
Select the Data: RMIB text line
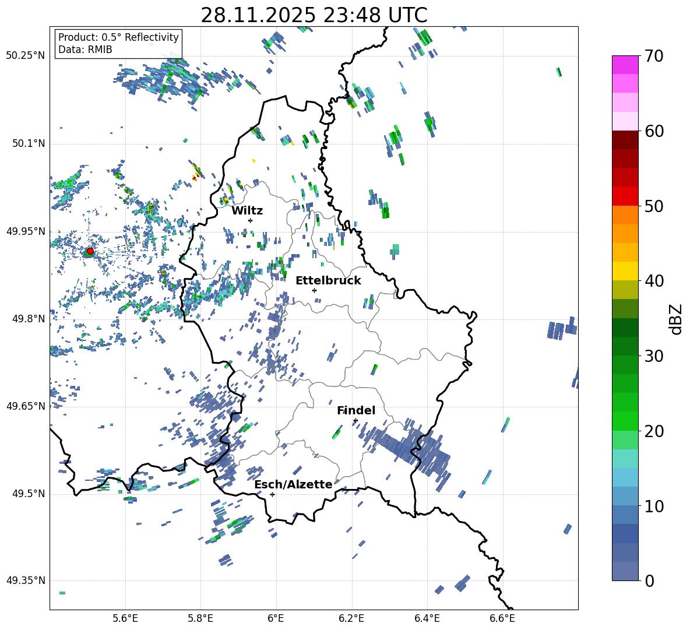coord(85,50)
